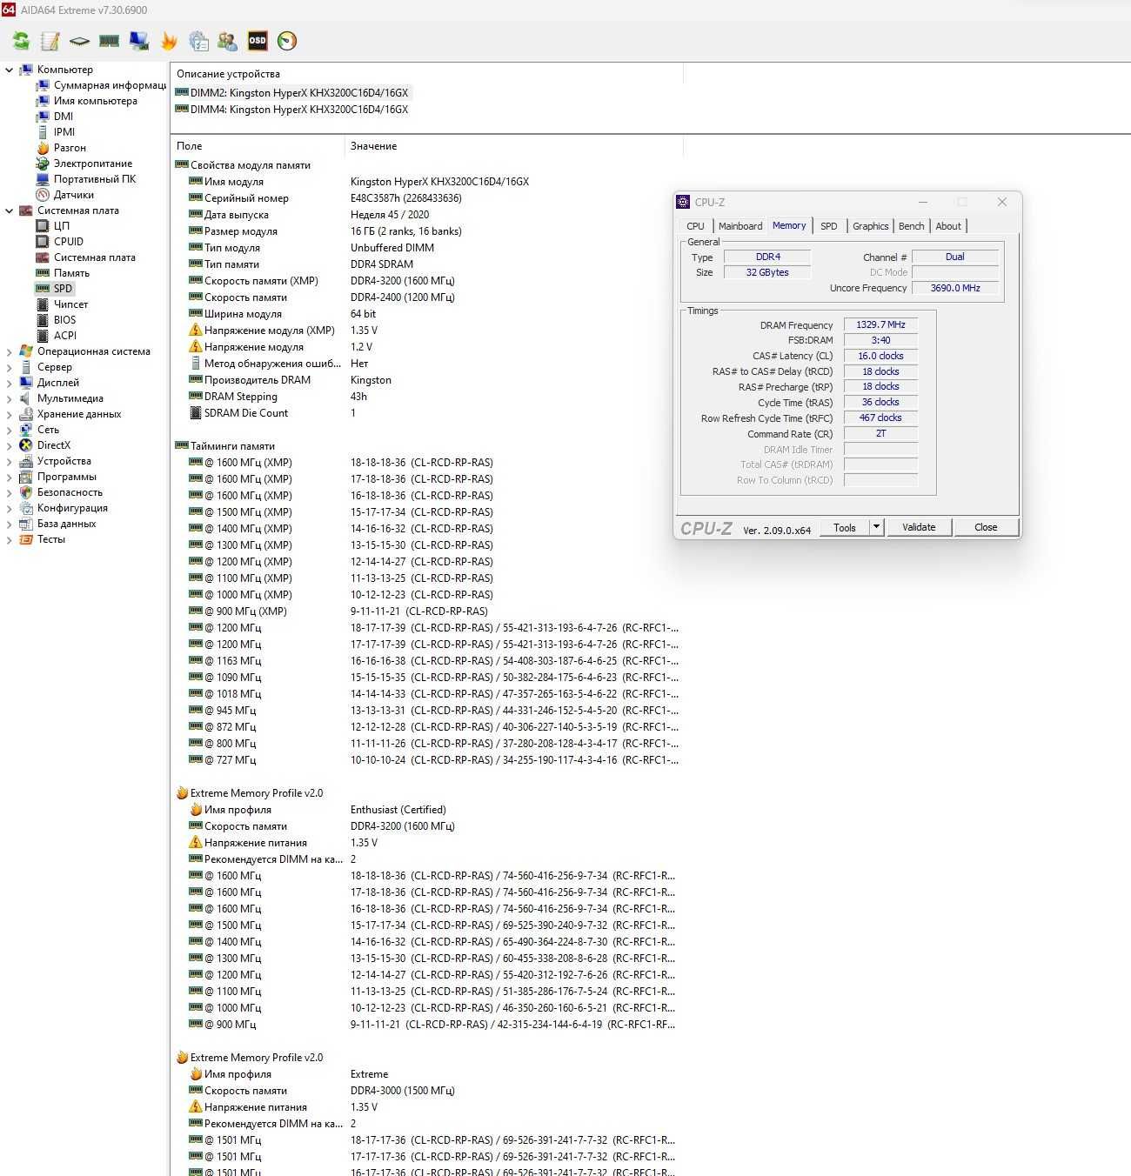This screenshot has width=1131, height=1176.
Task: Click the Tools button in CPU-Z
Action: pyautogui.click(x=845, y=527)
